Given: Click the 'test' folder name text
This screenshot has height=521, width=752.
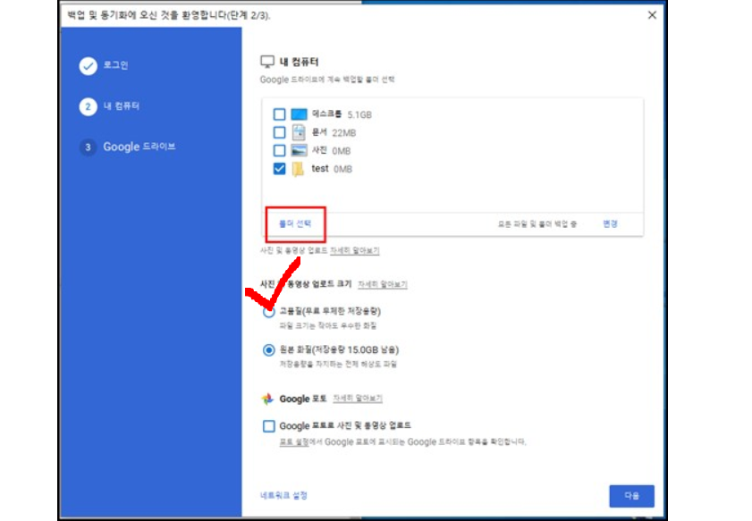Looking at the screenshot, I should pyautogui.click(x=320, y=168).
